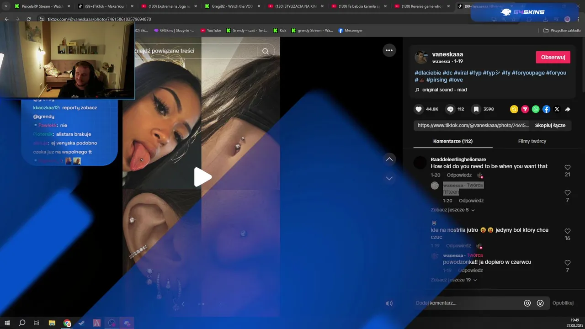The height and width of the screenshot is (329, 585).
Task: Insert mention with the @ icon
Action: tap(527, 303)
